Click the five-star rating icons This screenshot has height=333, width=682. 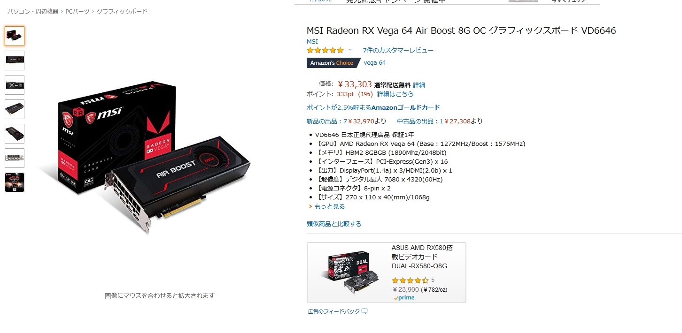click(325, 50)
